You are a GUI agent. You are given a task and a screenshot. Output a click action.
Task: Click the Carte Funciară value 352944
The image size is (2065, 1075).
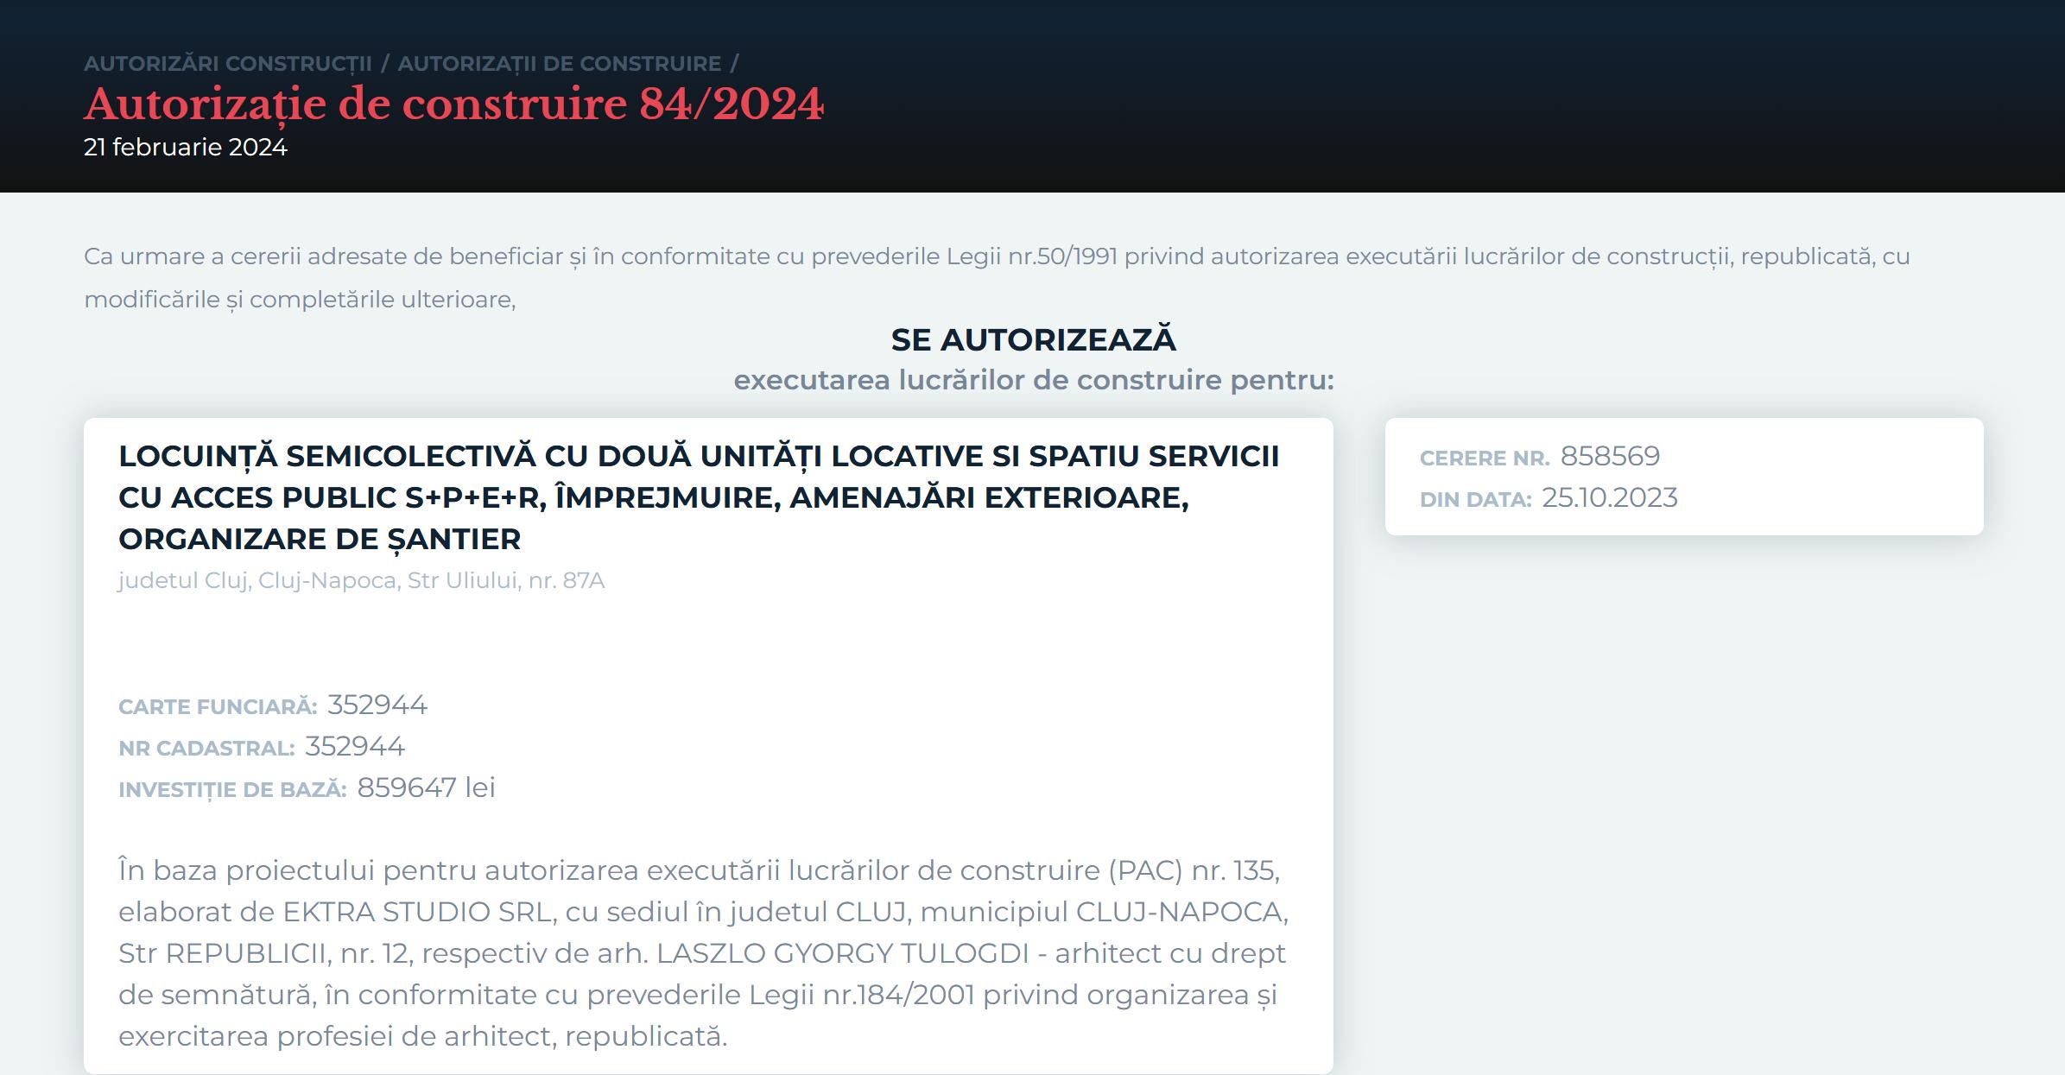click(377, 705)
